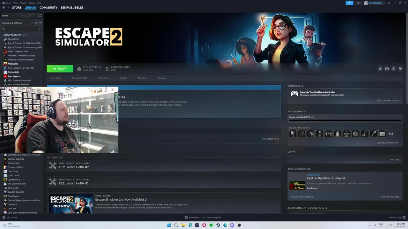
Task: Toggle the recent-activity clock sort icon
Action: 36,23
